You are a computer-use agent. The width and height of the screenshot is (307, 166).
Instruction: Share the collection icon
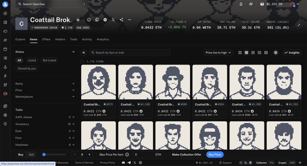pyautogui.click(x=121, y=20)
